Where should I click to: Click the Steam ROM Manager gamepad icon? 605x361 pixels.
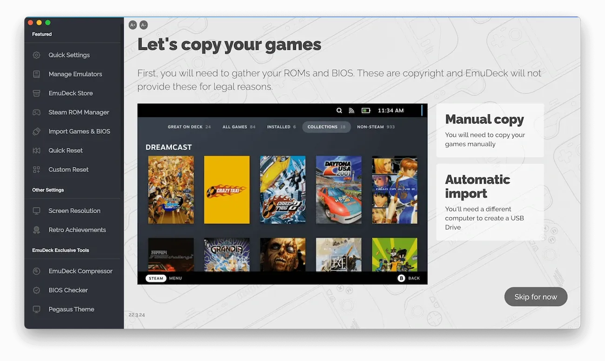36,112
